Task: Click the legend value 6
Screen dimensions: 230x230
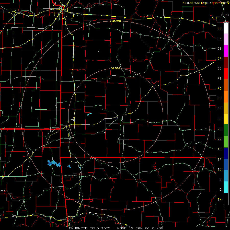Action: click(221, 179)
